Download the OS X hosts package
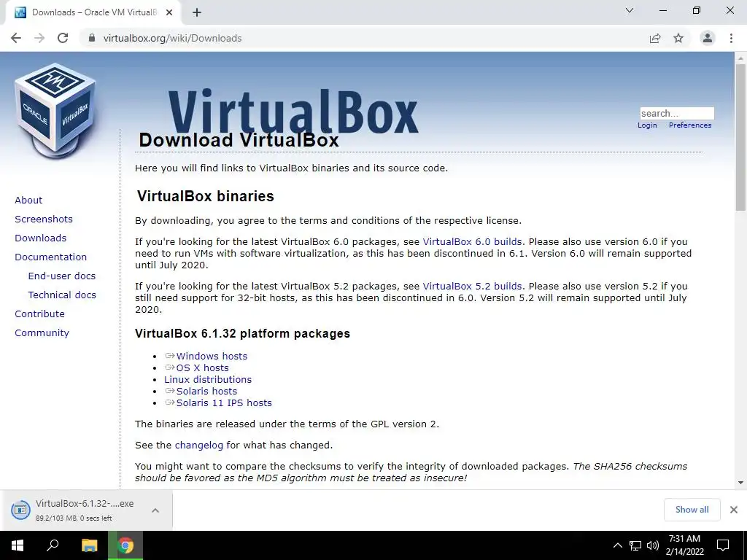This screenshot has width=747, height=560. (203, 367)
